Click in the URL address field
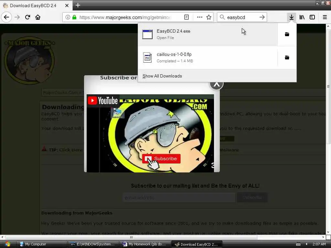Image resolution: width=331 pixels, height=248 pixels. point(125,17)
